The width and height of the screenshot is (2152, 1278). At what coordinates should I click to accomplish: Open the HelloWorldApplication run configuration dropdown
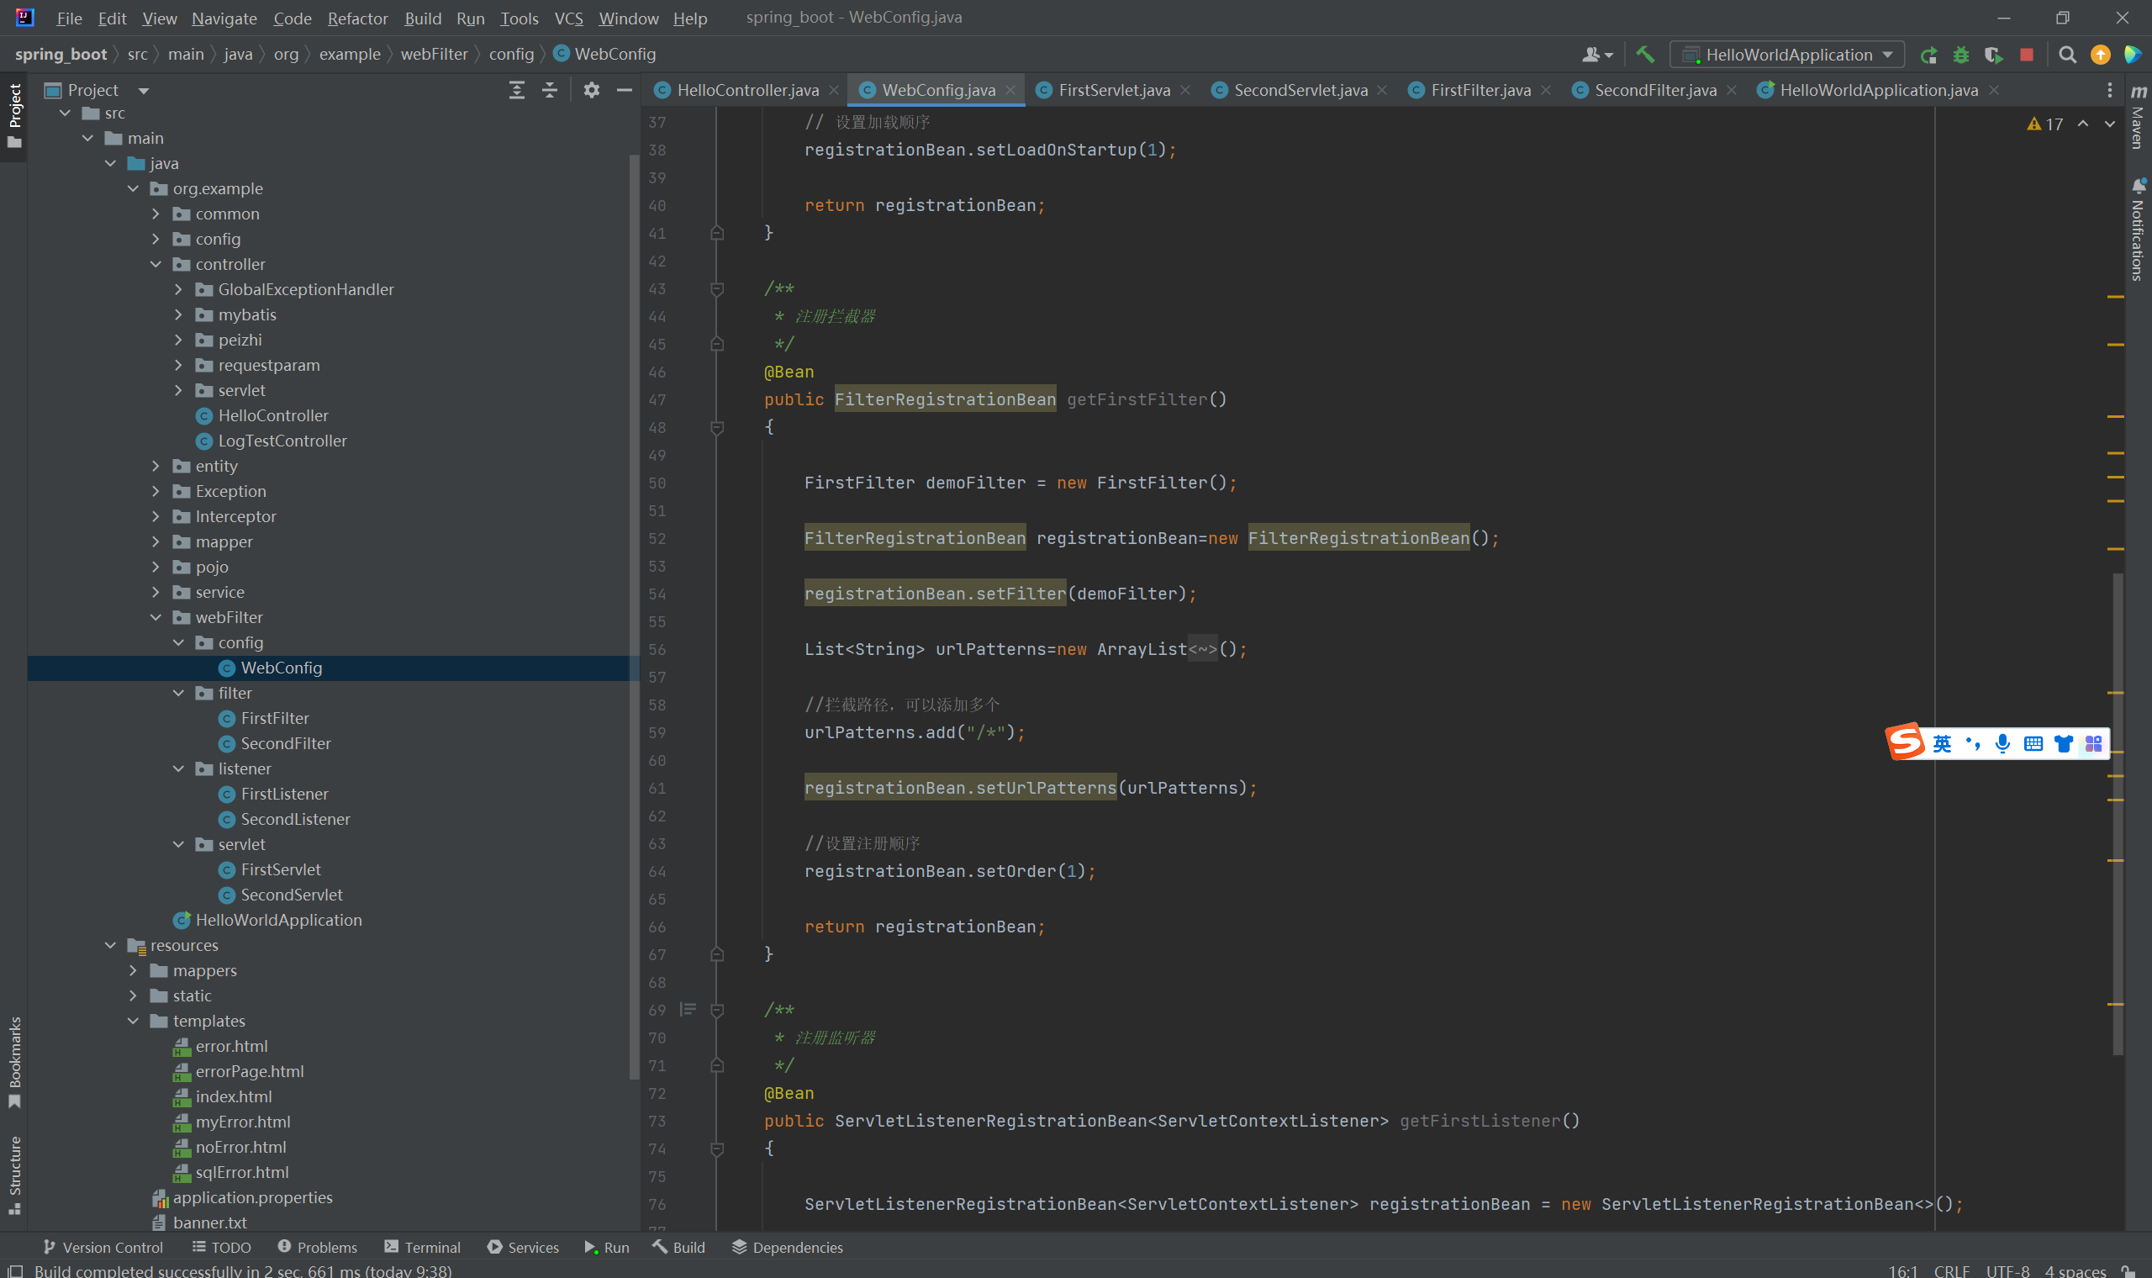pos(1787,55)
